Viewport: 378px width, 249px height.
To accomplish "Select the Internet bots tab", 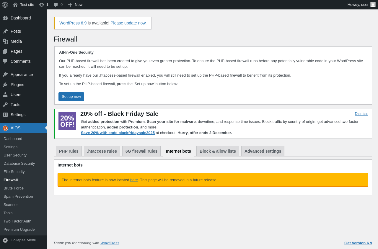I will click(178, 151).
